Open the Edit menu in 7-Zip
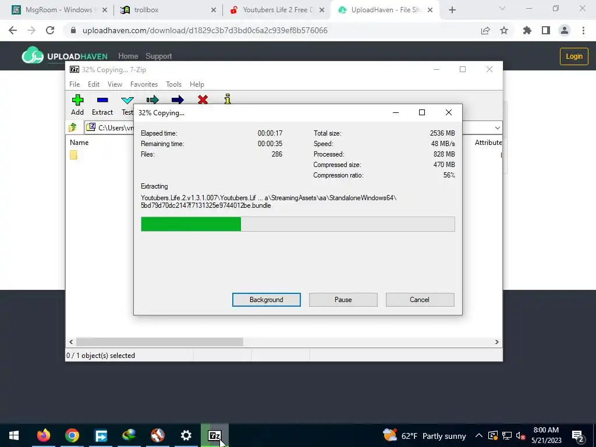The height and width of the screenshot is (447, 596). tap(94, 84)
